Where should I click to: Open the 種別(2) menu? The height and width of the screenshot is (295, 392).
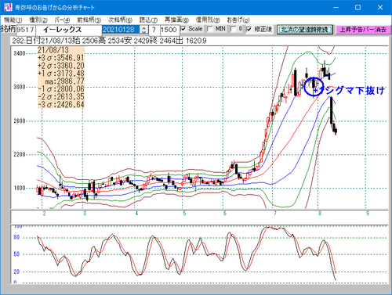tap(38, 20)
